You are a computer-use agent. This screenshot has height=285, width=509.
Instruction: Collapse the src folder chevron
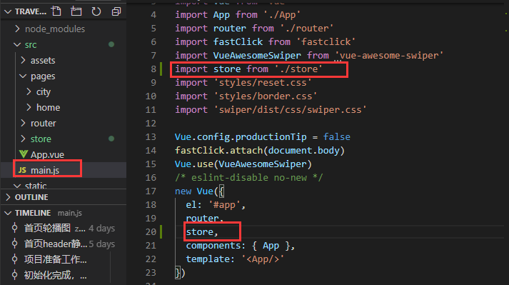17,44
